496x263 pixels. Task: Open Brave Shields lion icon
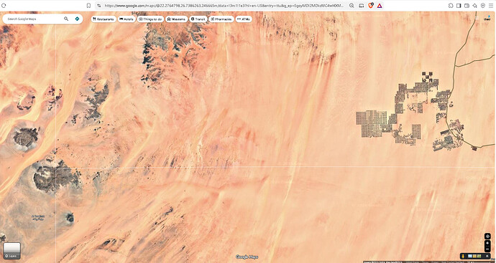point(371,5)
